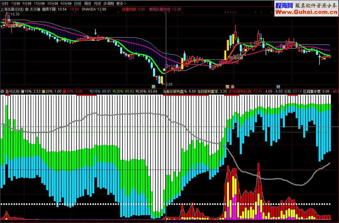The width and height of the screenshot is (339, 223).
Task: Open the 多周期 multi-period view
Action: [109, 3]
